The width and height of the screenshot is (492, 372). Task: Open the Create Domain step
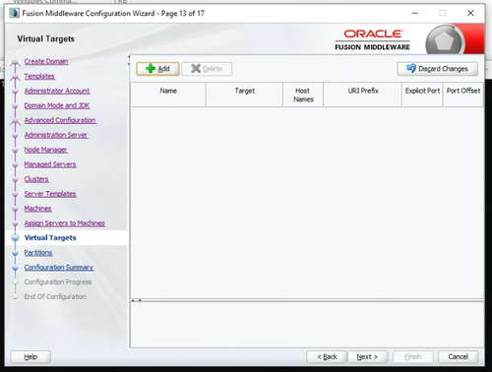(46, 61)
